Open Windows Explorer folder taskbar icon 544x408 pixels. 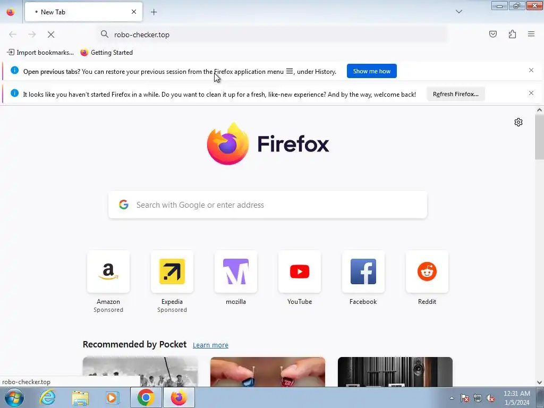point(80,397)
